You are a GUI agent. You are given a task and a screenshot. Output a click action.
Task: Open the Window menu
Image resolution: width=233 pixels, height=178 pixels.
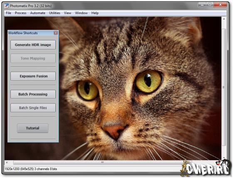(81, 13)
